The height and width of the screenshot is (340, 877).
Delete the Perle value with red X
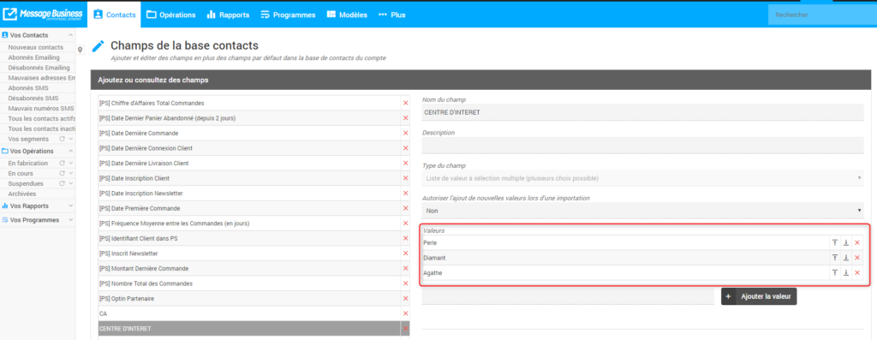tap(856, 242)
